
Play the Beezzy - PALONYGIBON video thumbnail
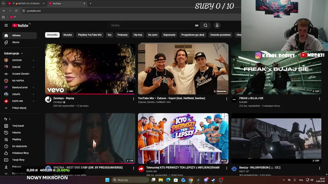(x=276, y=138)
